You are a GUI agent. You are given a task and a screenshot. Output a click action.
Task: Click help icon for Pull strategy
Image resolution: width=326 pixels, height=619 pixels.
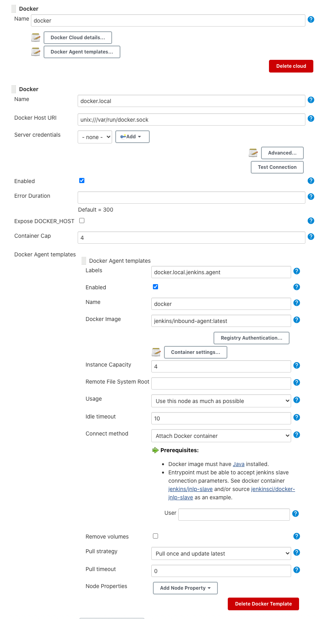coord(297,552)
